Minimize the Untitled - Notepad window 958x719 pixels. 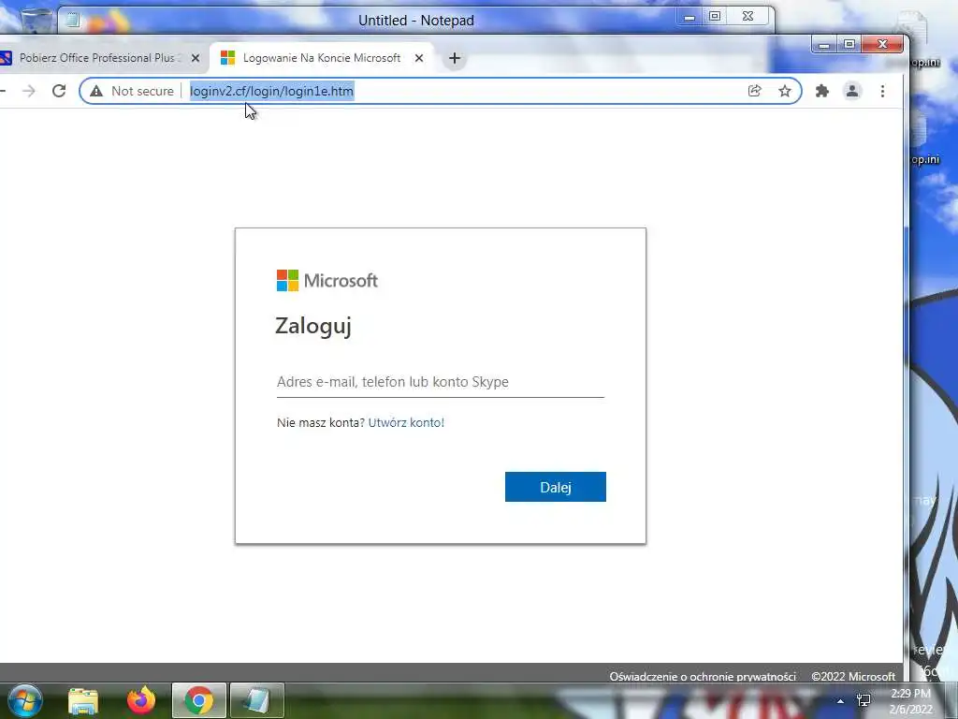click(x=689, y=17)
